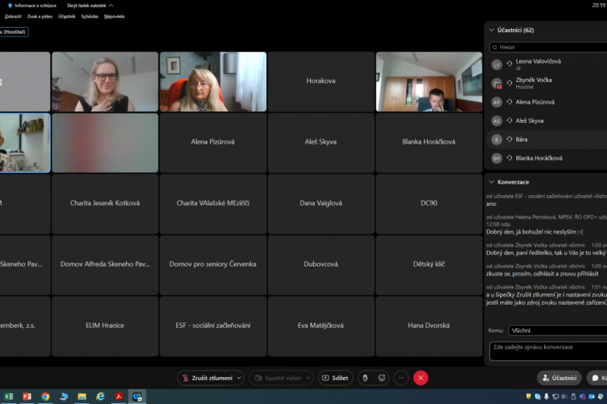
Task: Open audio options arrow beside Zrušit ztlumení
Action: pos(239,378)
